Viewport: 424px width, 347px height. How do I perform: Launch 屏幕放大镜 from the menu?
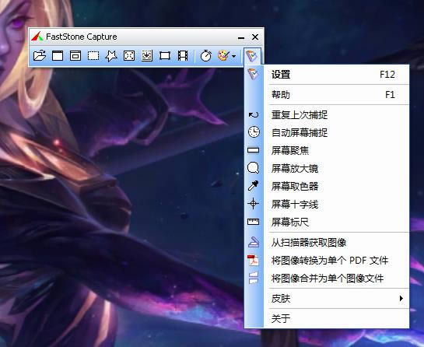pos(327,168)
